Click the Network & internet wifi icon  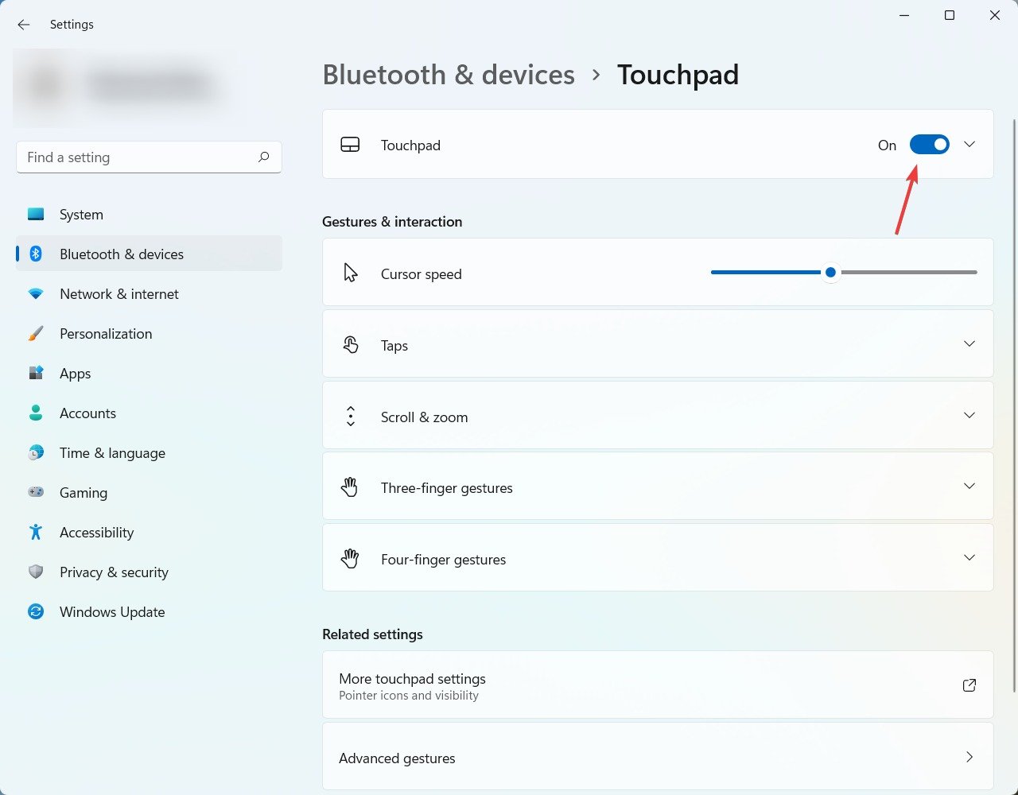pos(36,293)
